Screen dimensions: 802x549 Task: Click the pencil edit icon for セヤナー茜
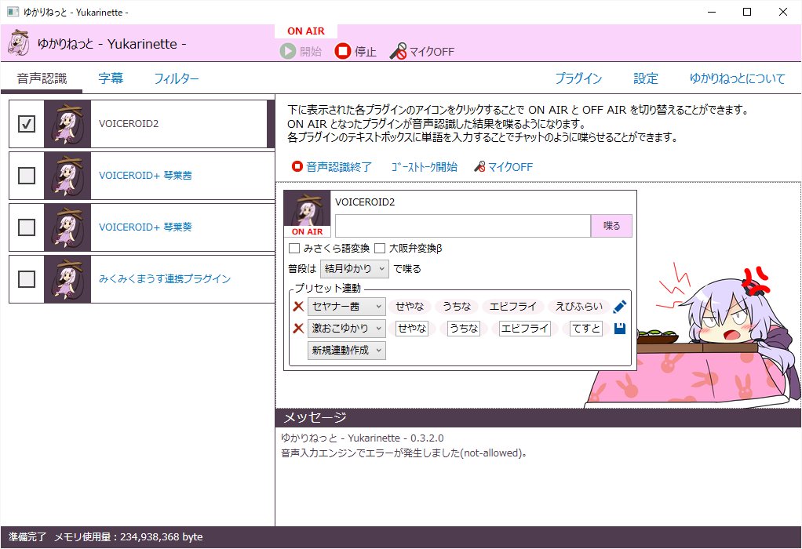[x=619, y=306]
